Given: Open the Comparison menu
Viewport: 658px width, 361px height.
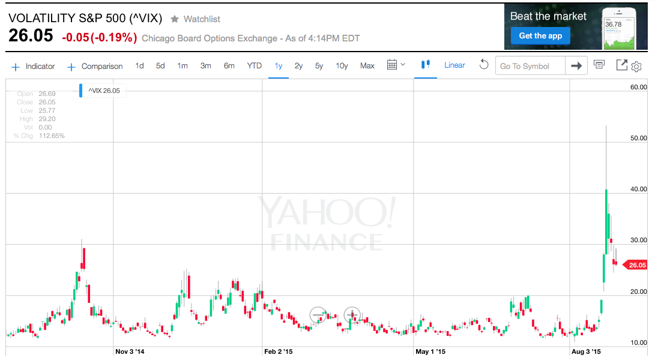Looking at the screenshot, I should click(x=102, y=66).
